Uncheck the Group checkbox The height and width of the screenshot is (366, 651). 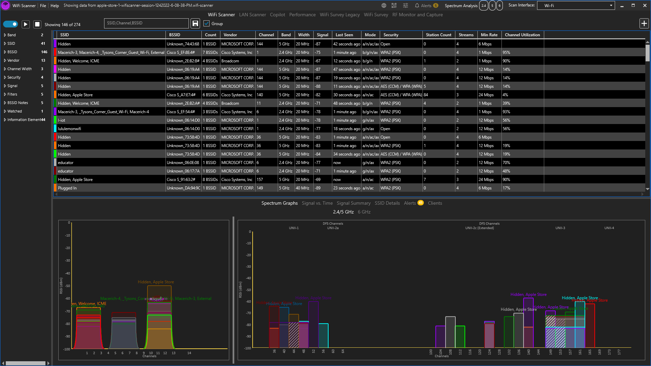206,24
